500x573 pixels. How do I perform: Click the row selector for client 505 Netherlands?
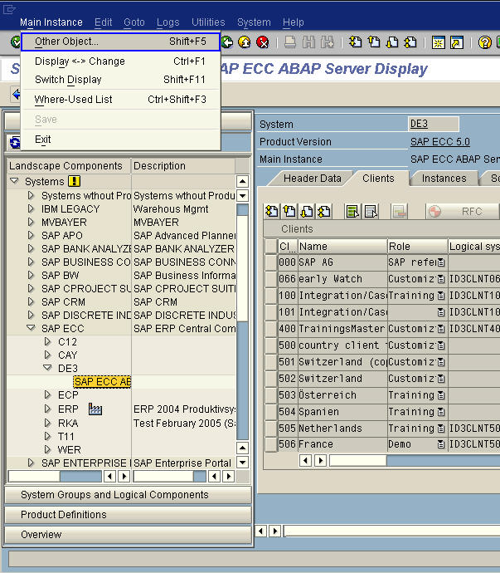coord(271,428)
